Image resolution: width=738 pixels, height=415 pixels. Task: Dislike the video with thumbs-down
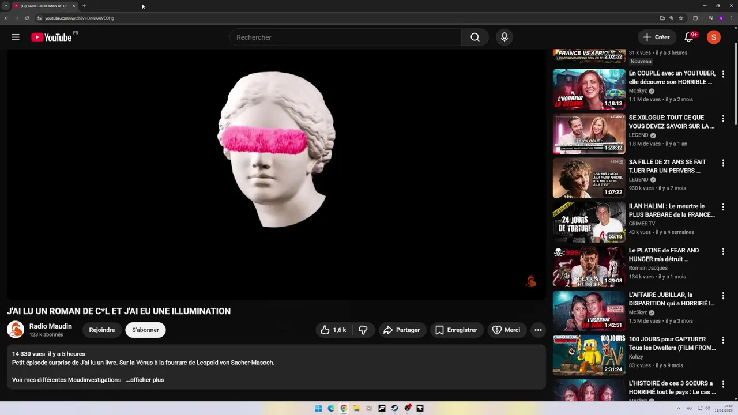363,330
